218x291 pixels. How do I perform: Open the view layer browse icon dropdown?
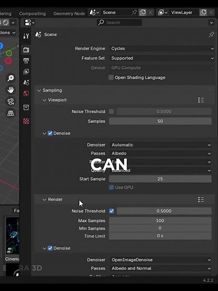tap(163, 12)
